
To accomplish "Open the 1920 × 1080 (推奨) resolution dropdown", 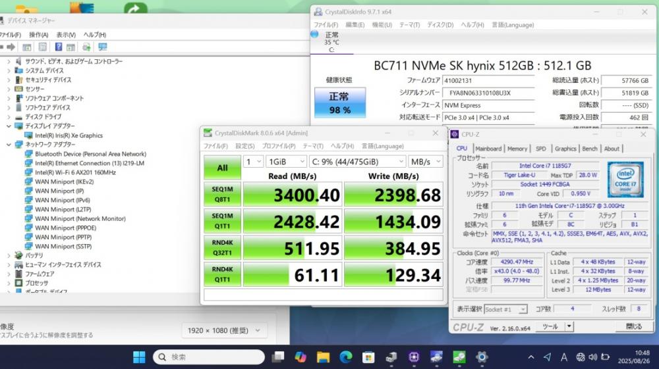I will pyautogui.click(x=225, y=330).
